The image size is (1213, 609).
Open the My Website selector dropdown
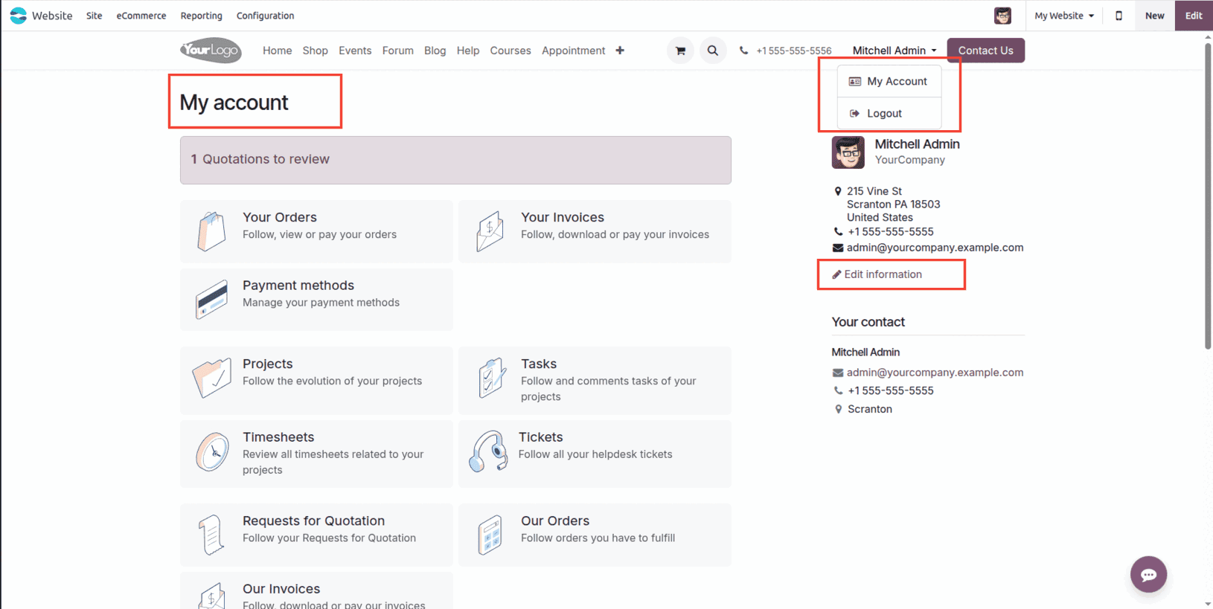tap(1064, 16)
